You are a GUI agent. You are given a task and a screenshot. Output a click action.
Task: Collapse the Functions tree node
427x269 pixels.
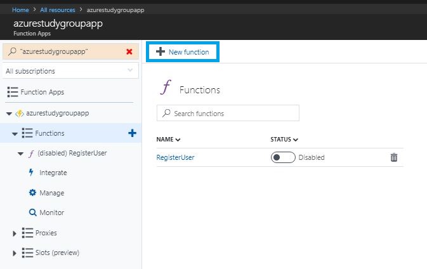15,134
